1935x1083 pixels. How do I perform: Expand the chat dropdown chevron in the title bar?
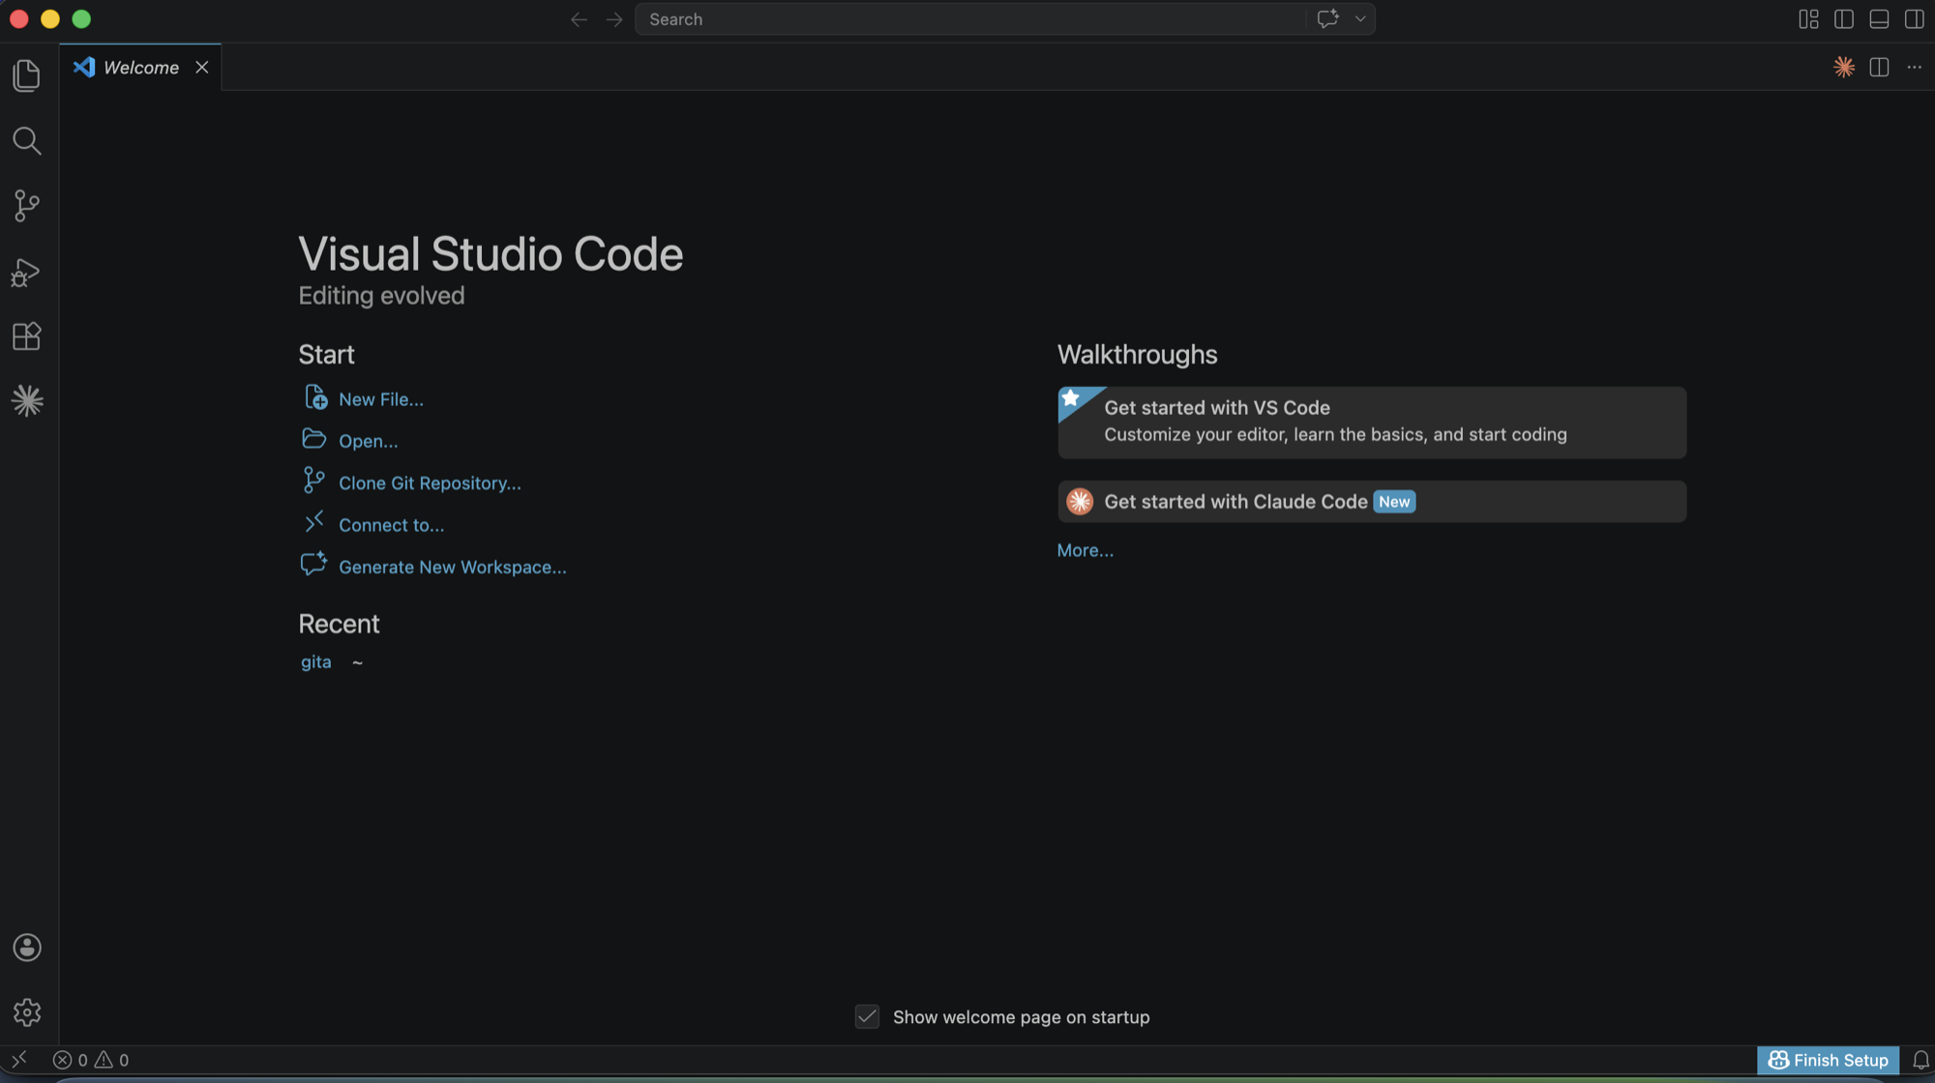pos(1360,19)
